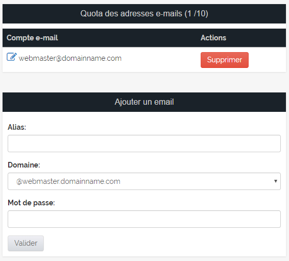Click the Ajouter un email header bar
Viewport: 289px width, 261px height.
144,102
